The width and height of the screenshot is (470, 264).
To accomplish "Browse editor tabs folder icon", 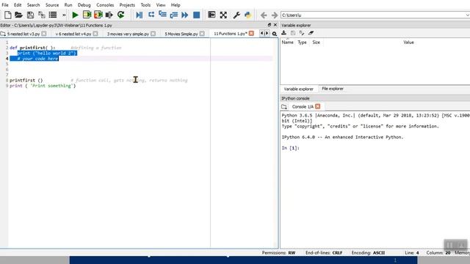I will tap(3, 34).
